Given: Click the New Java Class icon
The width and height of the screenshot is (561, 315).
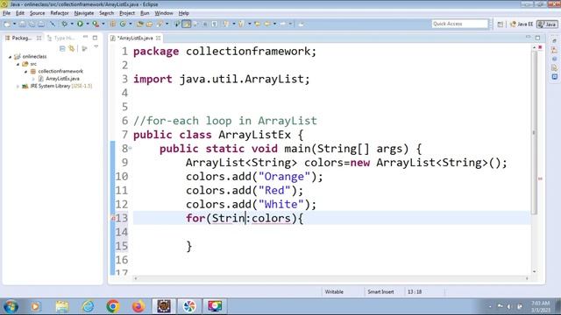Looking at the screenshot, I should pyautogui.click(x=123, y=24).
